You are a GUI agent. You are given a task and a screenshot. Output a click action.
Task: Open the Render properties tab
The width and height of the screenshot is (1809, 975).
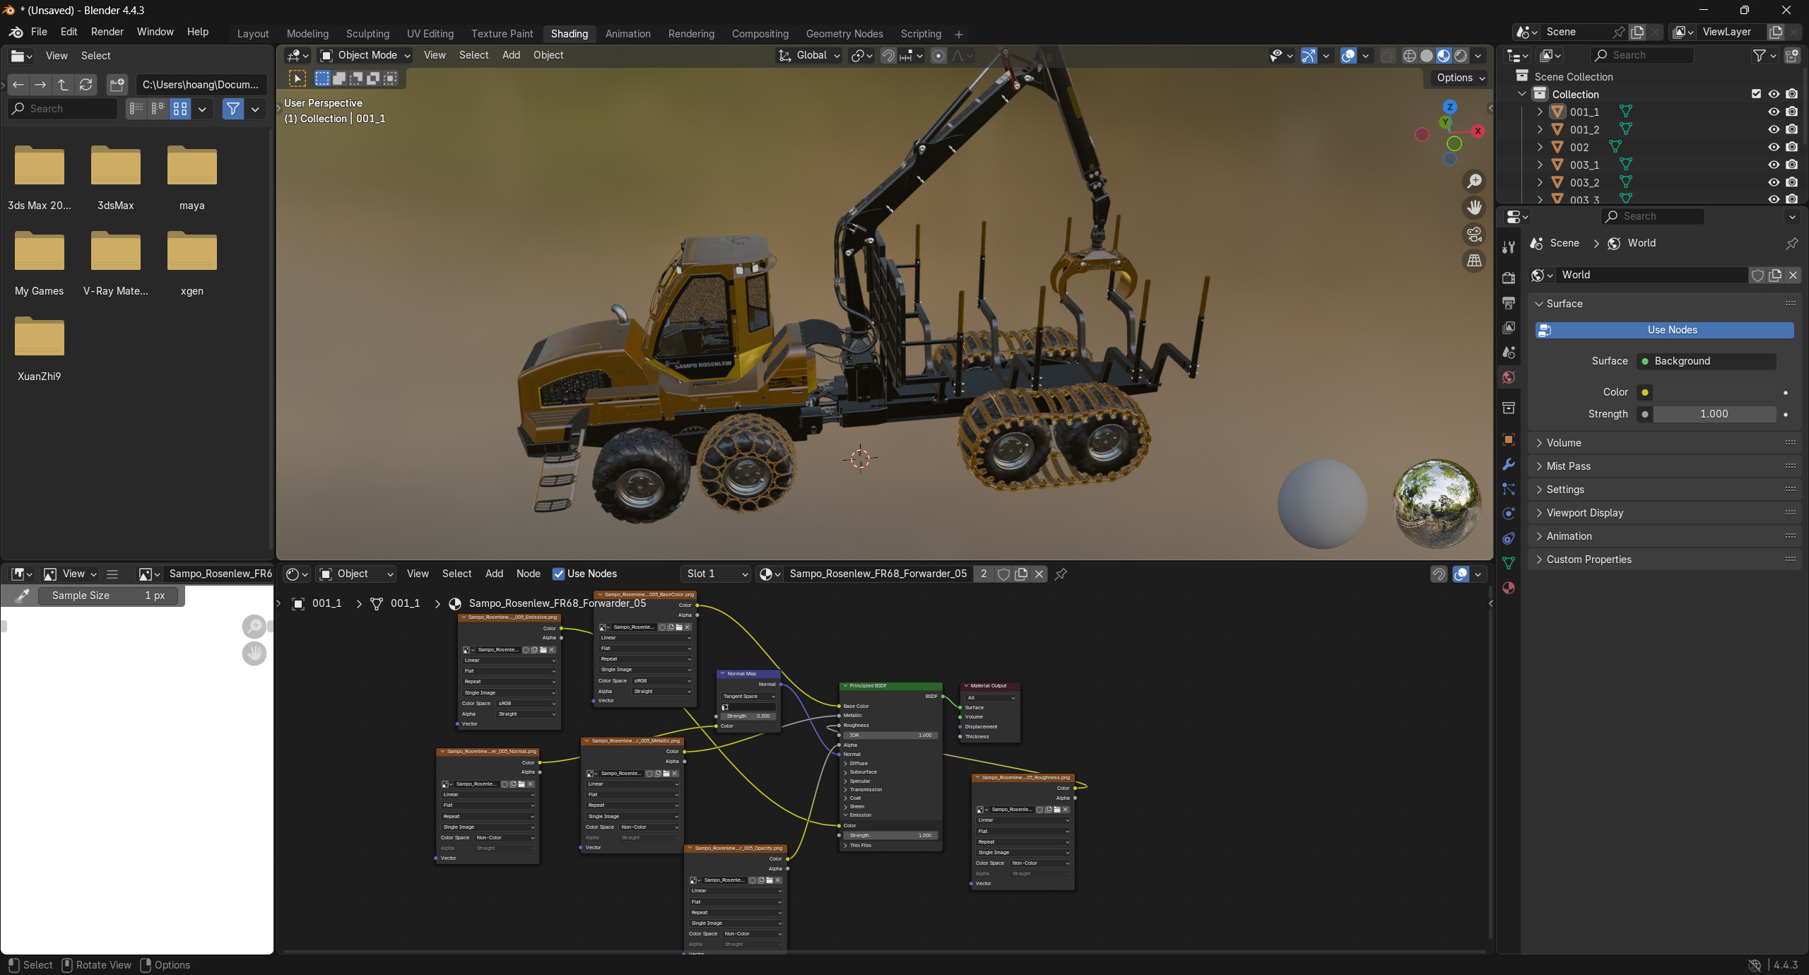[x=1509, y=278]
